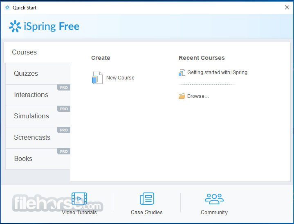Click the New Course link
The height and width of the screenshot is (224, 294).
[120, 78]
